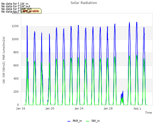Image resolution: width=168 pixels, height=126 pixels.
Task: Click the Jan 28 x-axis label
Action: [x=108, y=108]
